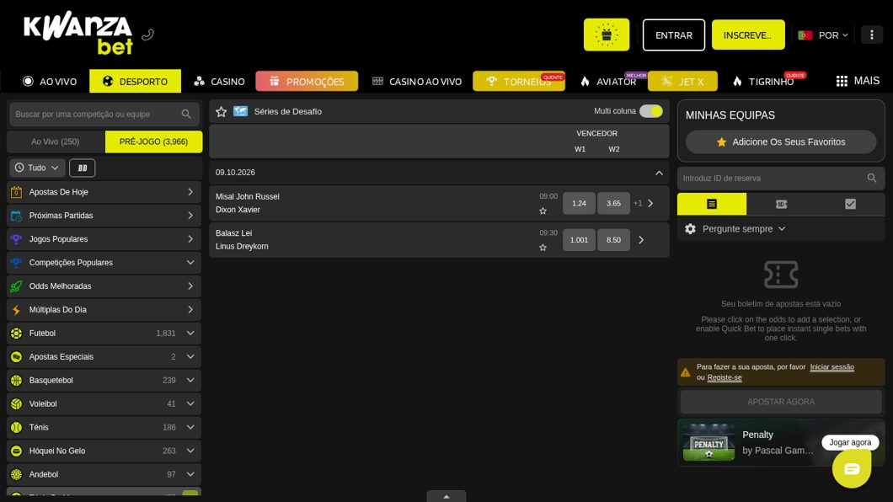Select the 1.24 odds for Misal John Russel
Image resolution: width=893 pixels, height=502 pixels.
(579, 203)
